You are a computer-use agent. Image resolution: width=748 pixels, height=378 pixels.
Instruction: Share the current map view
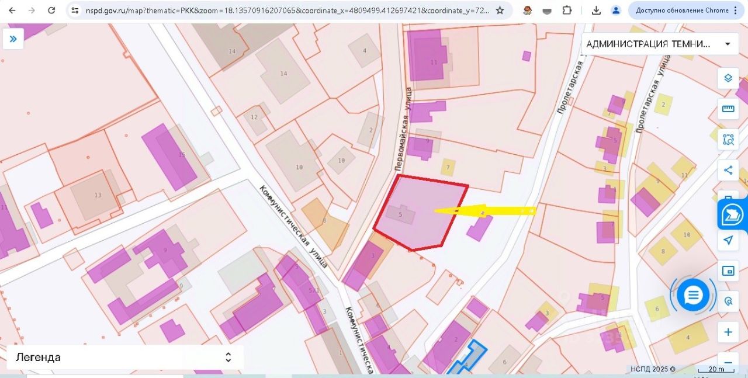pos(728,171)
